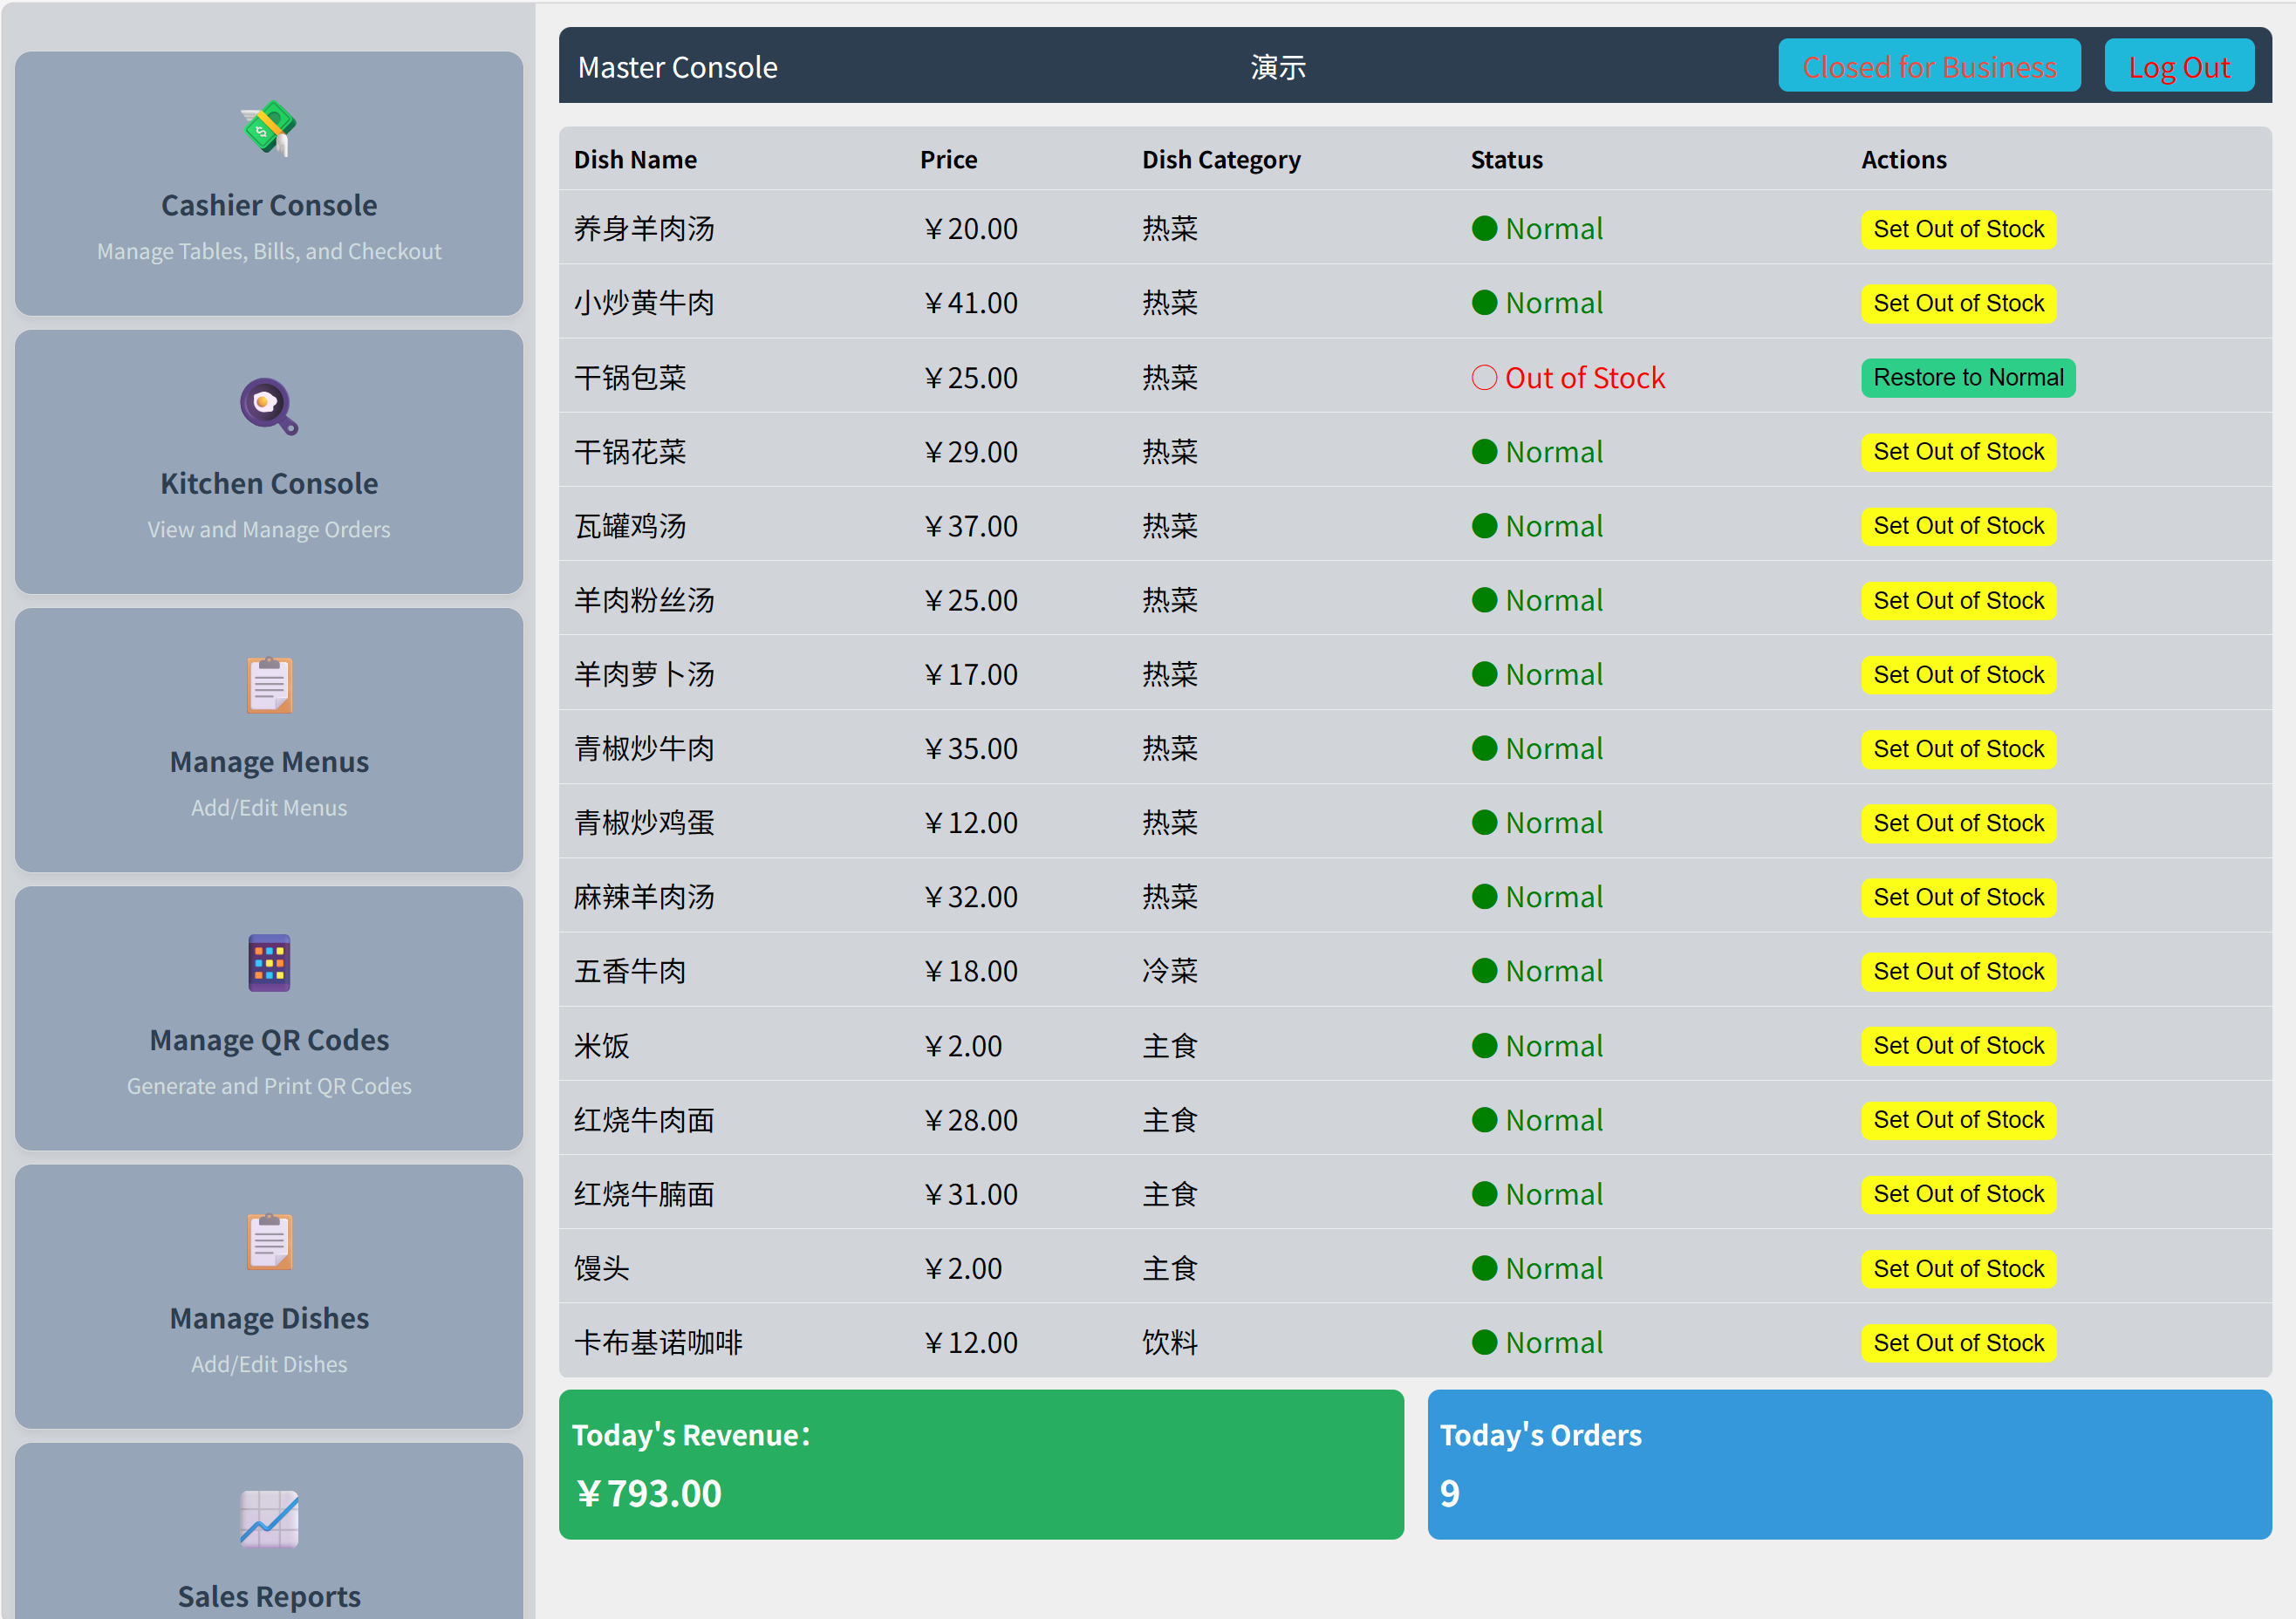Click the red out-of-stock circle for 干锅包菜
This screenshot has height=1619, width=2296.
coord(1484,378)
